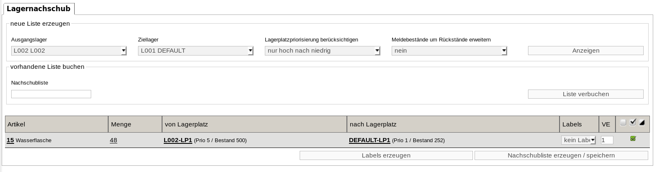This screenshot has height=172, width=659.
Task: Click Nachschubliste erzeugen / speichern button
Action: 561,155
